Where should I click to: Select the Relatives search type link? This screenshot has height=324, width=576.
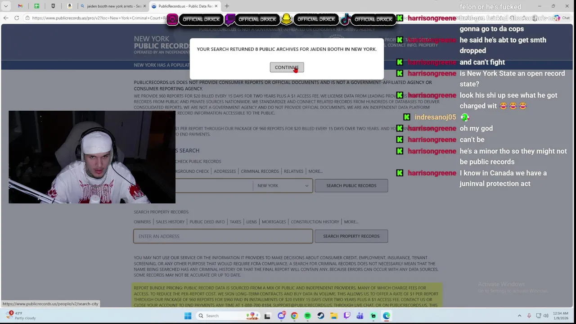coord(293,171)
